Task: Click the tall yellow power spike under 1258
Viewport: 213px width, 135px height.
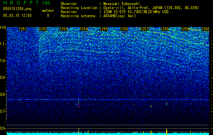Action: click(167, 132)
